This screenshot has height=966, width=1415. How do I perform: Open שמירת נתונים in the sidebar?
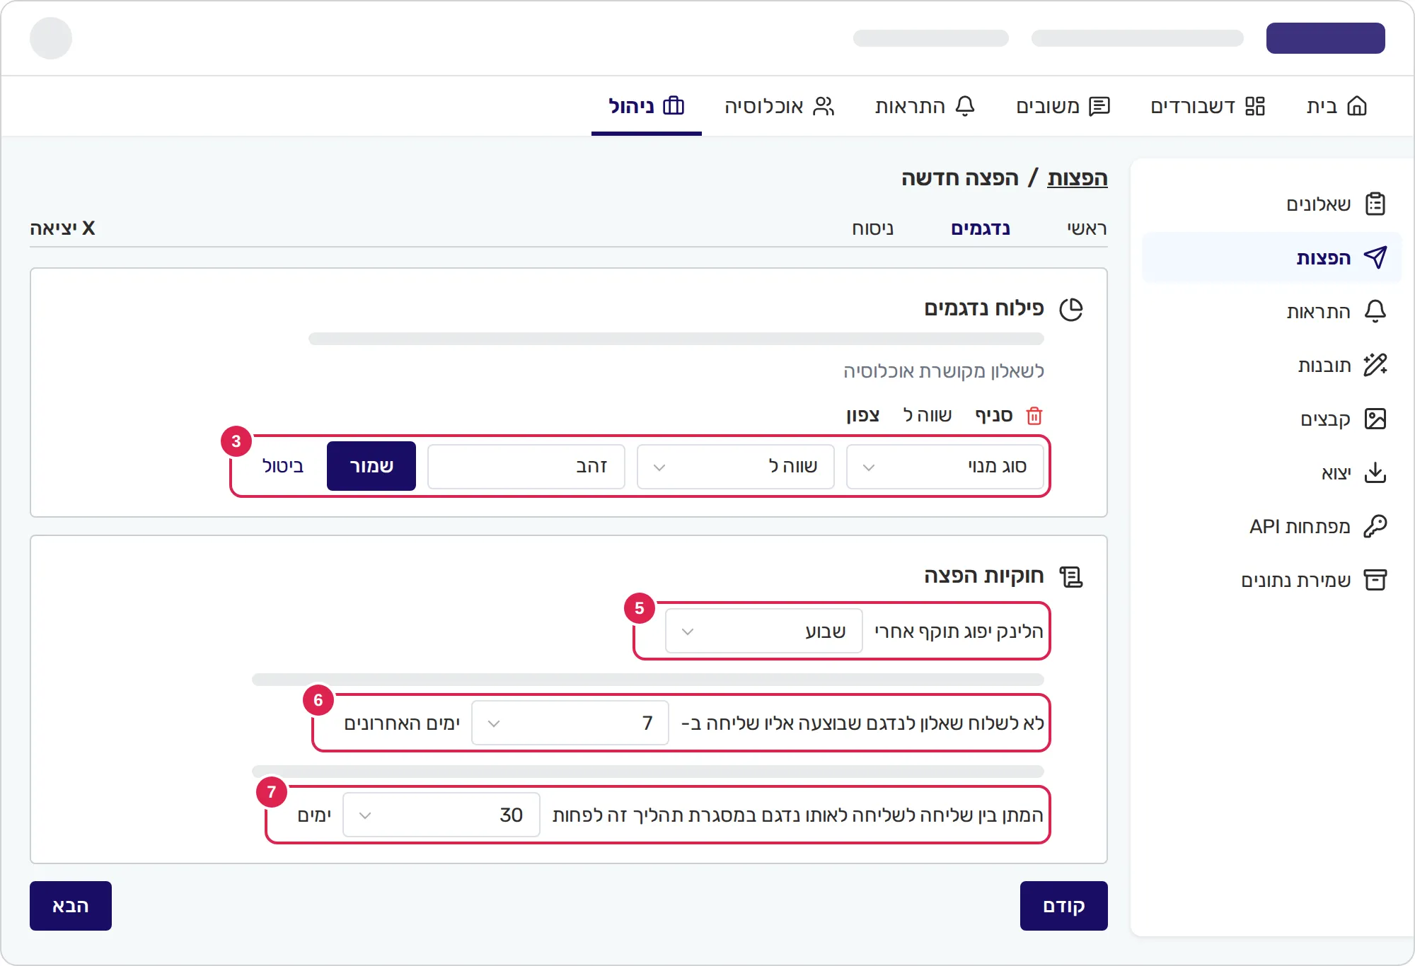click(1272, 580)
